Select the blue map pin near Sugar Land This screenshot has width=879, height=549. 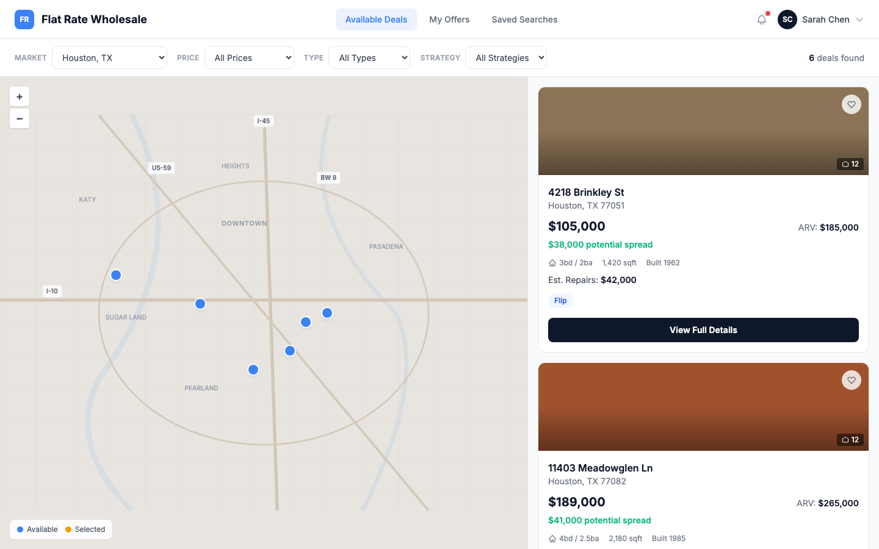tap(116, 275)
